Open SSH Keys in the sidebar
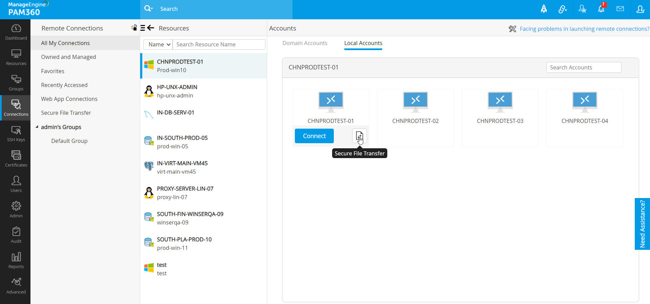Screen dimensions: 650x304 point(16,134)
